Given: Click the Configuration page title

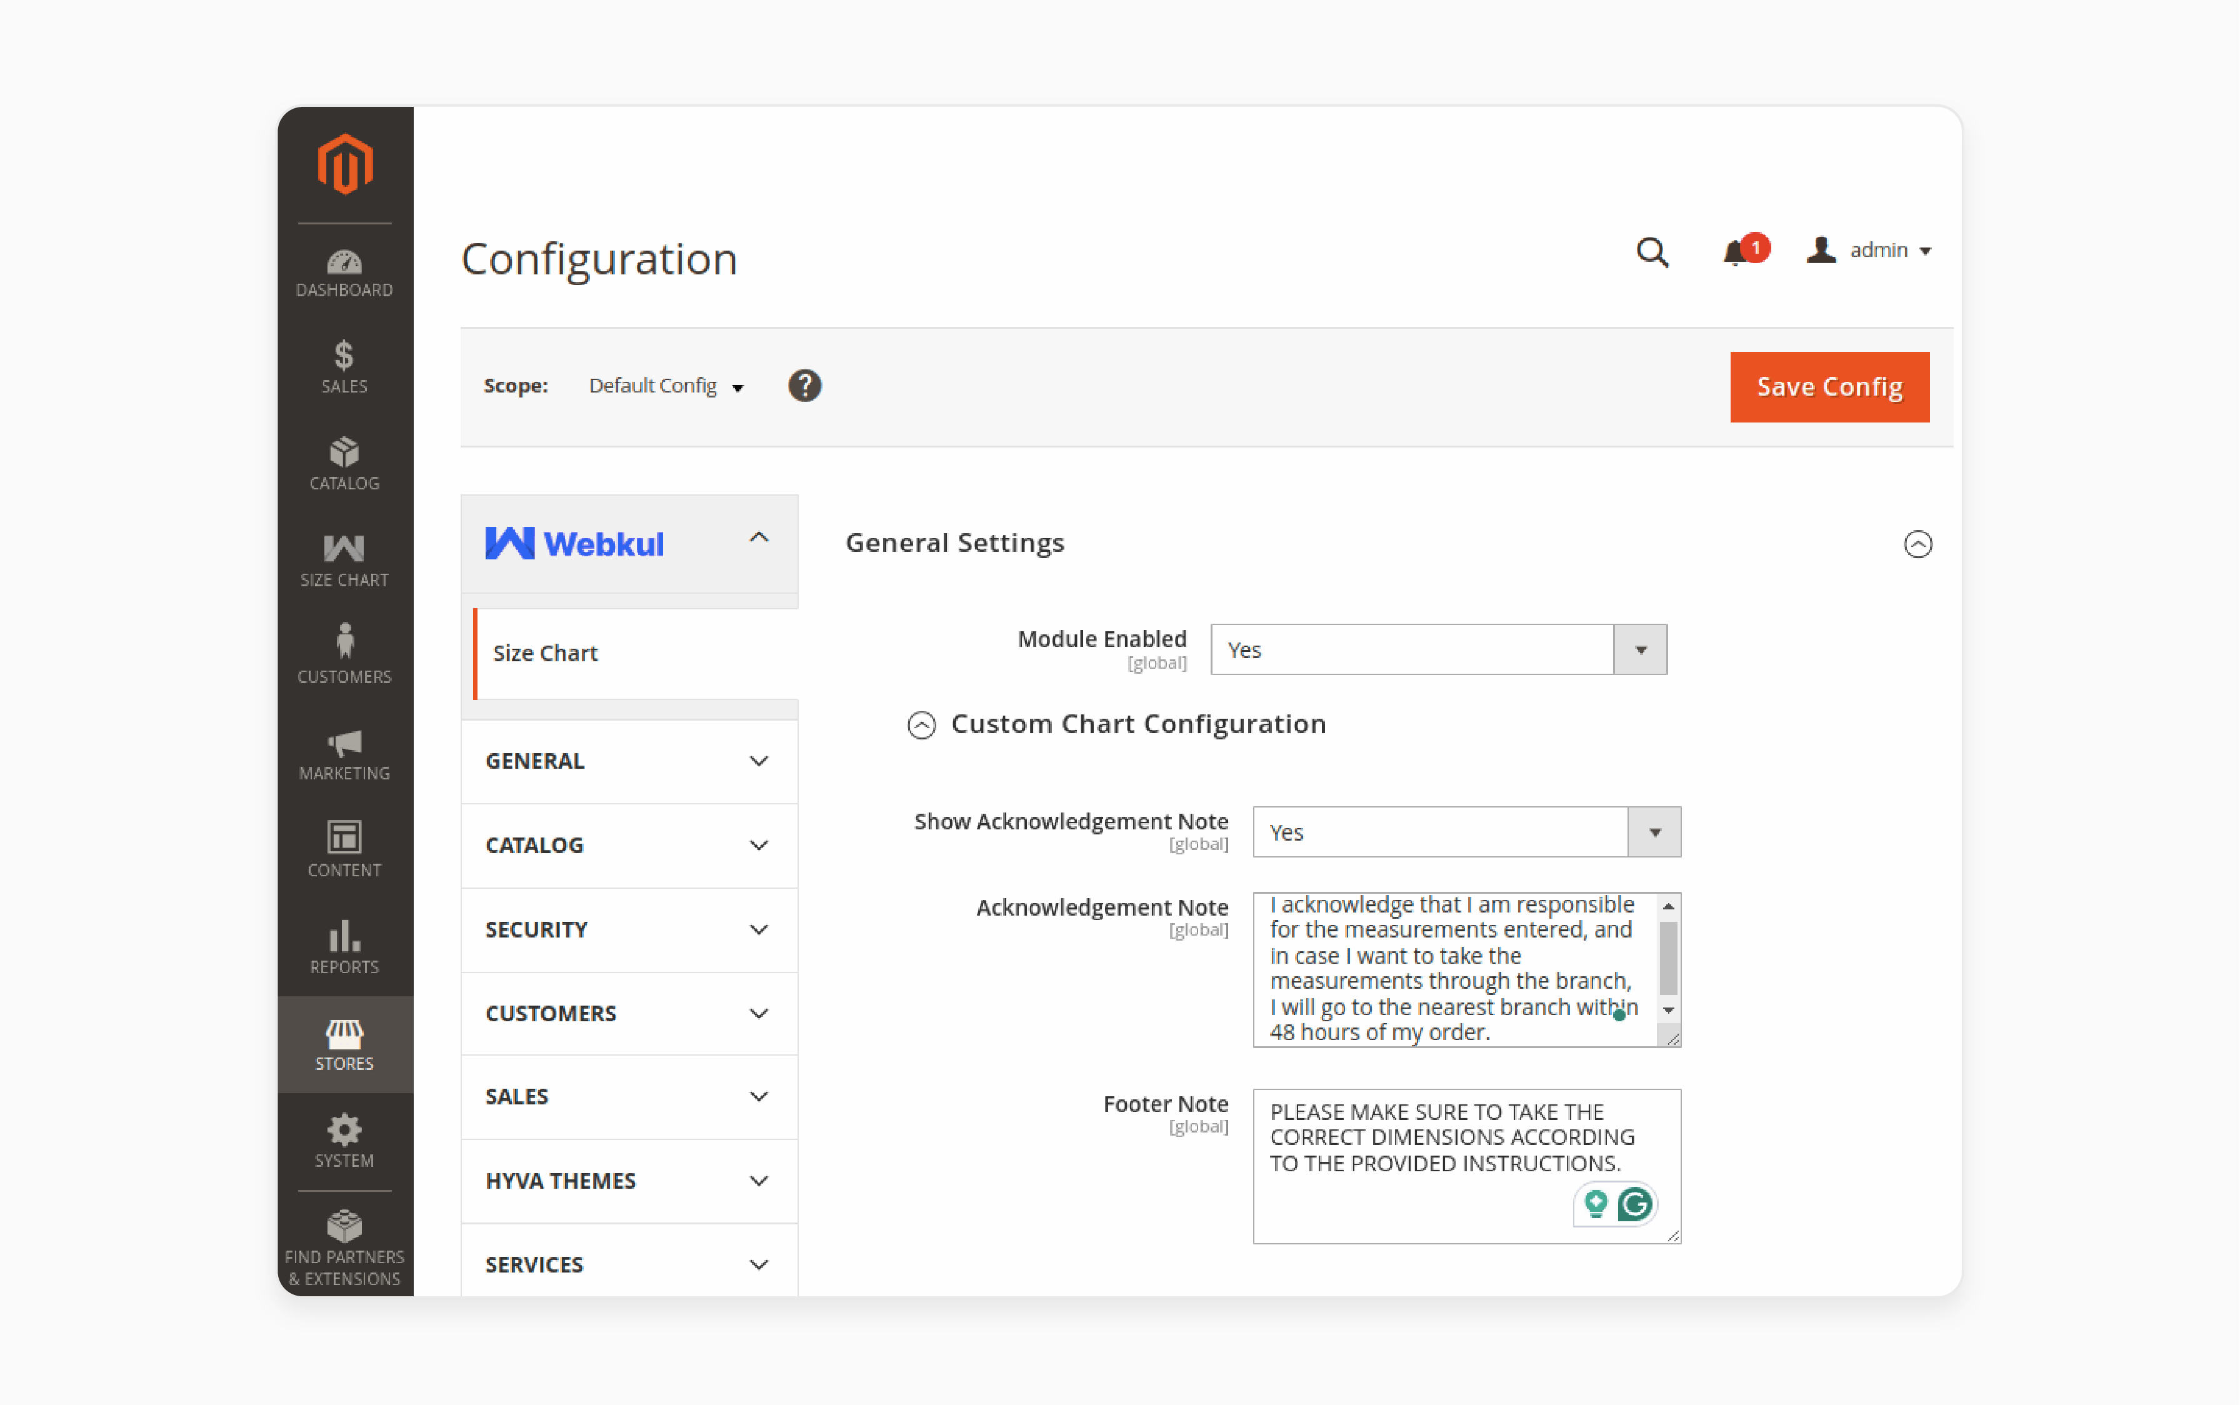Looking at the screenshot, I should click(x=599, y=258).
